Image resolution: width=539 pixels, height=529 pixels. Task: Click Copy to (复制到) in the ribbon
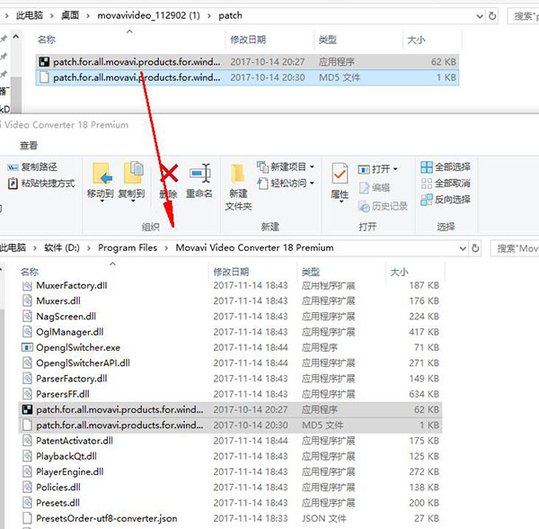point(132,182)
